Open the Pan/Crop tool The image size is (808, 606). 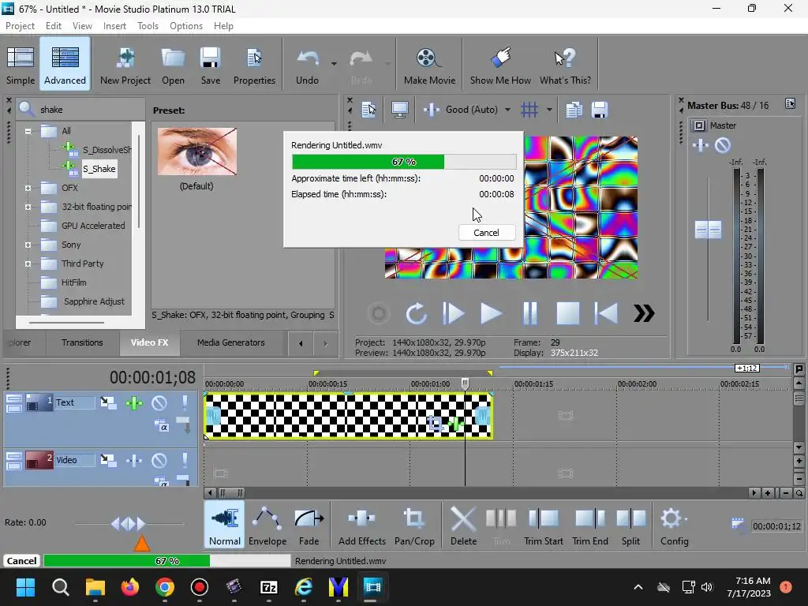414,526
